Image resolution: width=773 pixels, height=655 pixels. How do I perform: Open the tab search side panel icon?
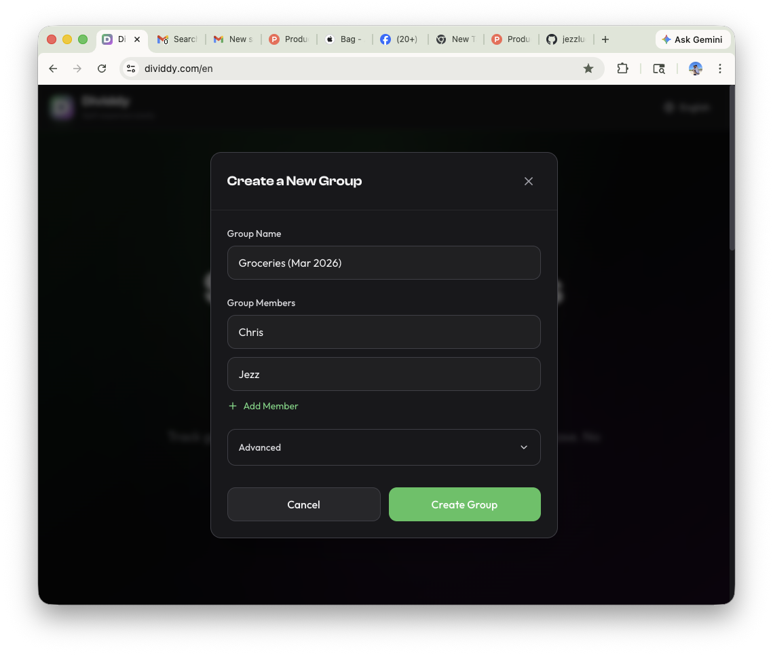tap(658, 69)
